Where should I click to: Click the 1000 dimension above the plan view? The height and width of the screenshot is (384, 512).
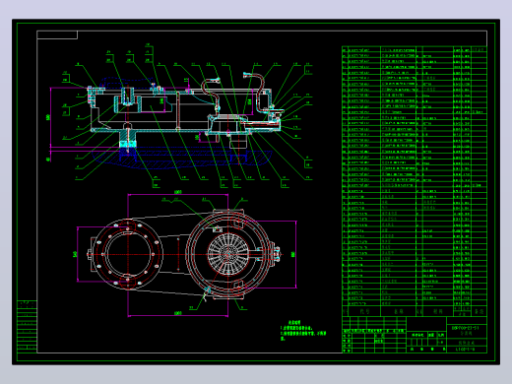(x=178, y=193)
